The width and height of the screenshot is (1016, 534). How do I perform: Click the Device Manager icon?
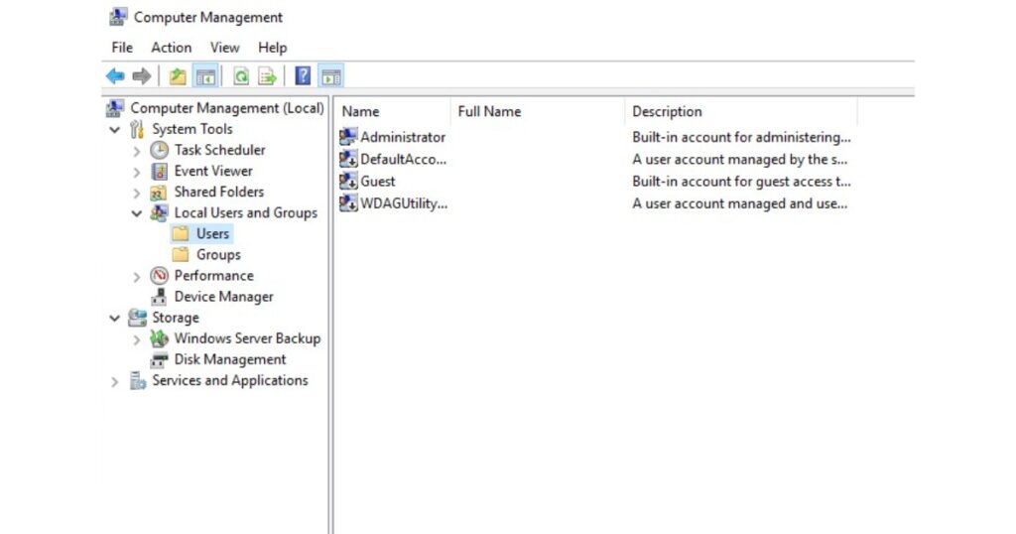tap(159, 297)
